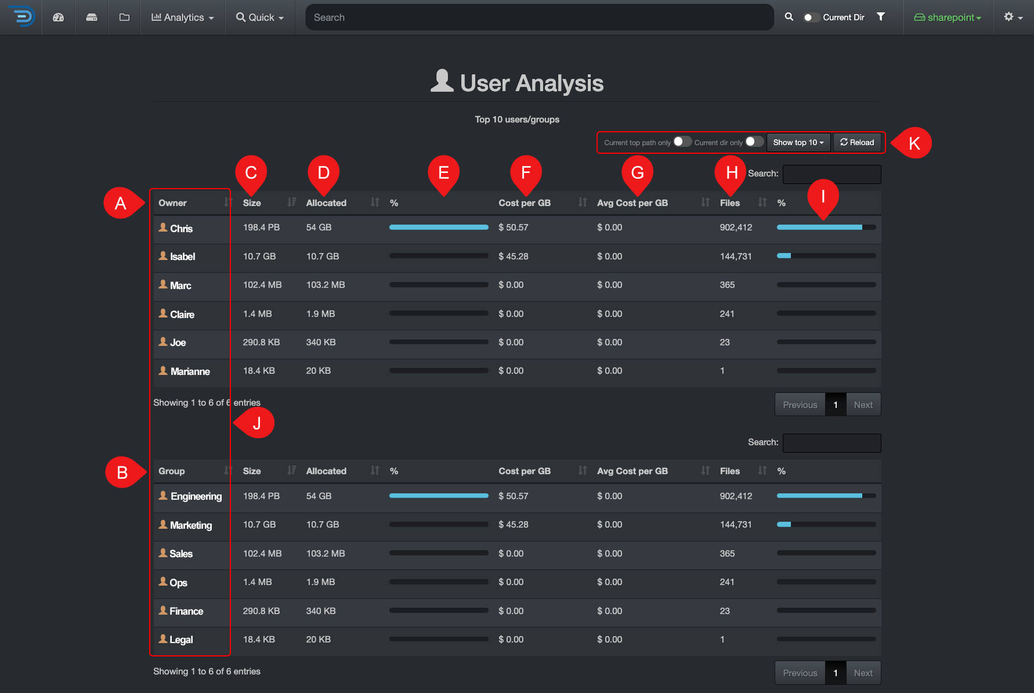The image size is (1034, 693).
Task: Open the file browser folder icon
Action: (124, 17)
